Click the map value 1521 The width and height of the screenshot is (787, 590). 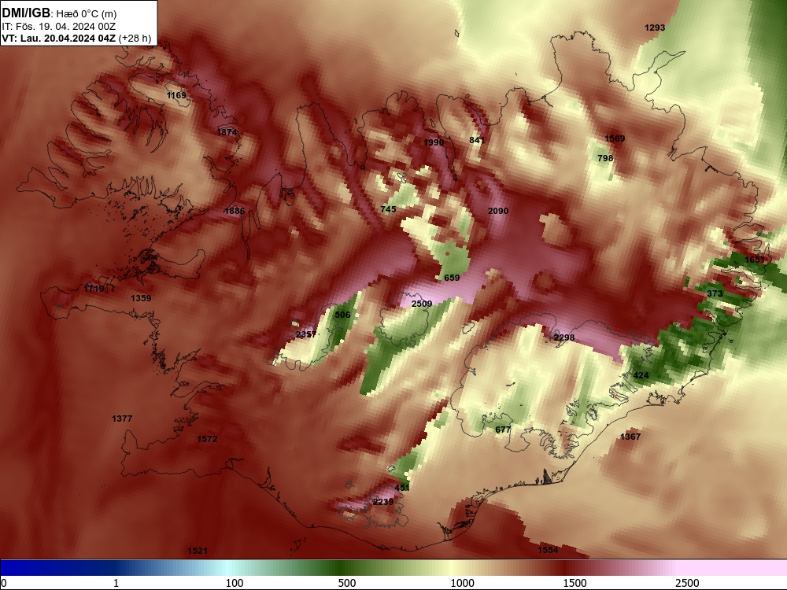(x=198, y=551)
